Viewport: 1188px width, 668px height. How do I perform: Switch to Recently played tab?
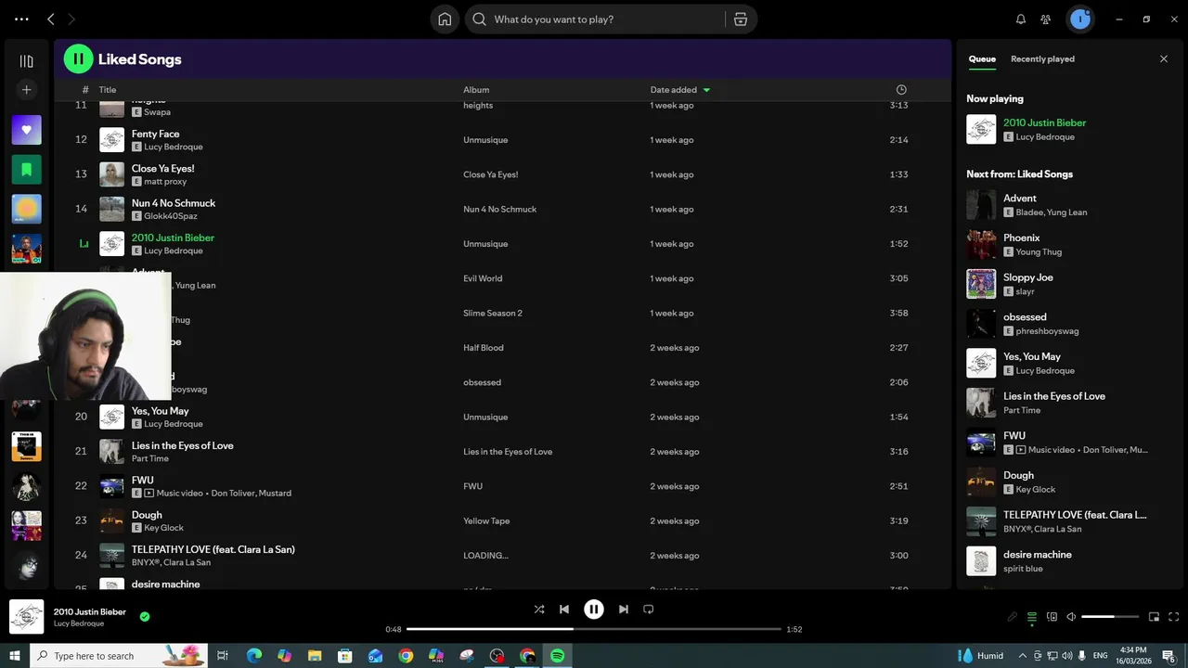coord(1042,58)
